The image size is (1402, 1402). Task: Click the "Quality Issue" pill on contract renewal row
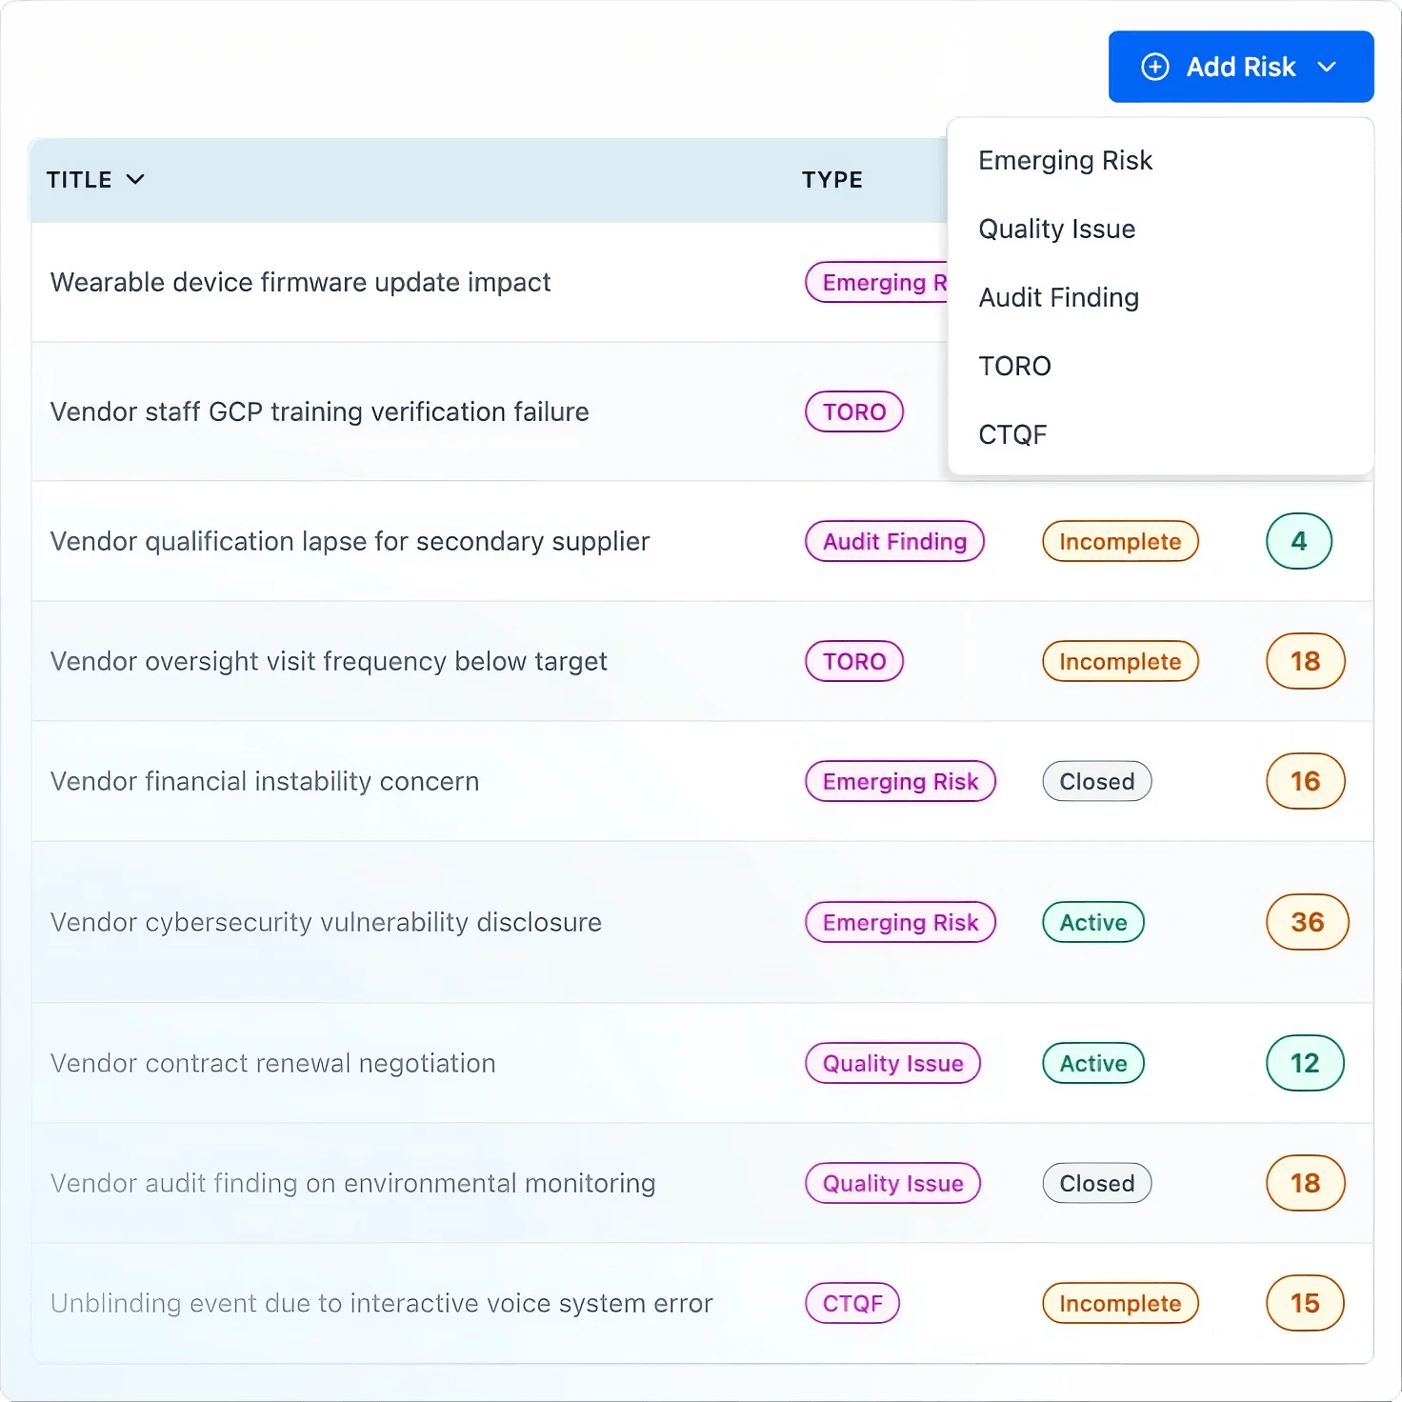(x=892, y=1063)
